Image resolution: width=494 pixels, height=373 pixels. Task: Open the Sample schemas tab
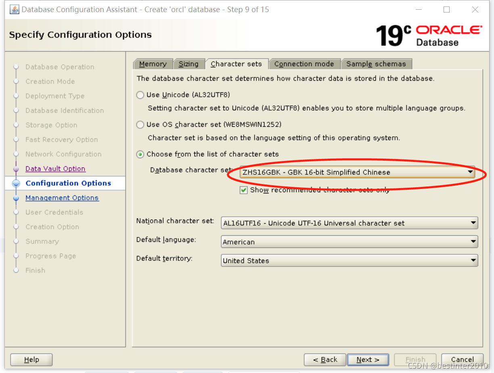[x=376, y=64]
